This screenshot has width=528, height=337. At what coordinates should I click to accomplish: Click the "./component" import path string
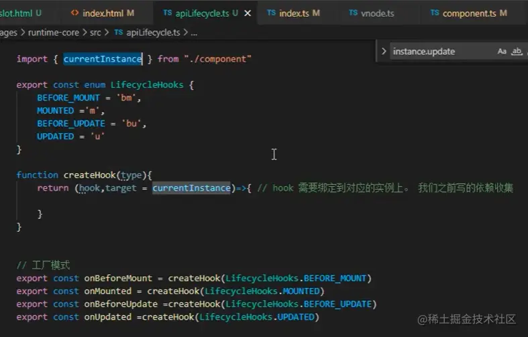(217, 59)
